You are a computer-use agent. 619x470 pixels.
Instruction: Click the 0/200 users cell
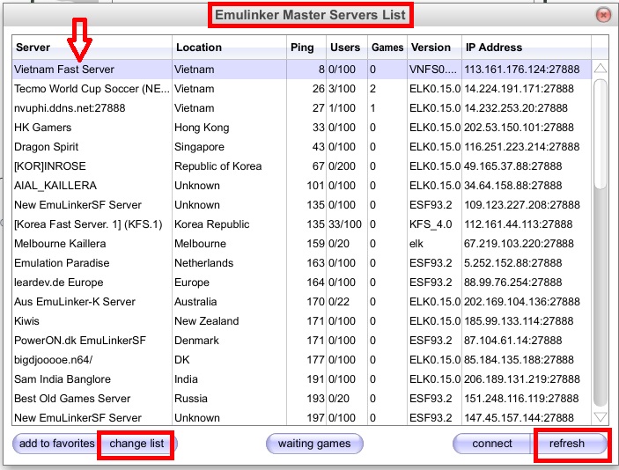pos(342,166)
